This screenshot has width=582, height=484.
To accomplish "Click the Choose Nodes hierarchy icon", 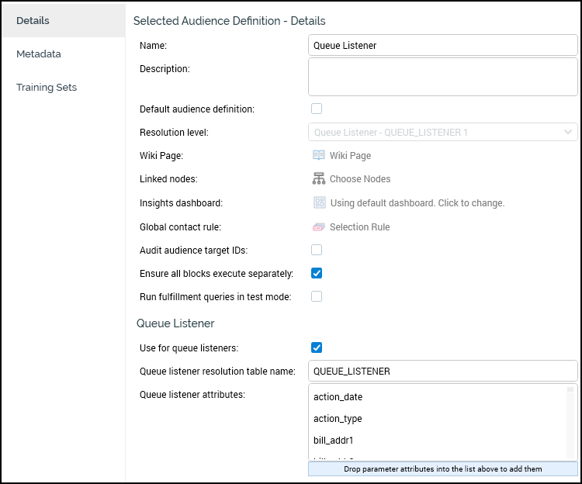I will click(318, 179).
